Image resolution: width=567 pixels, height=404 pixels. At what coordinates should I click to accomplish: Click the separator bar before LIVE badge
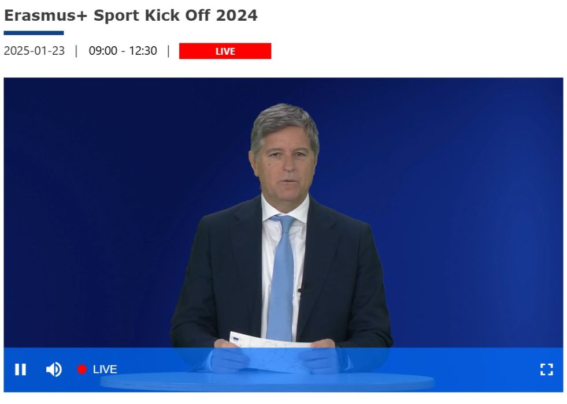[x=169, y=51]
